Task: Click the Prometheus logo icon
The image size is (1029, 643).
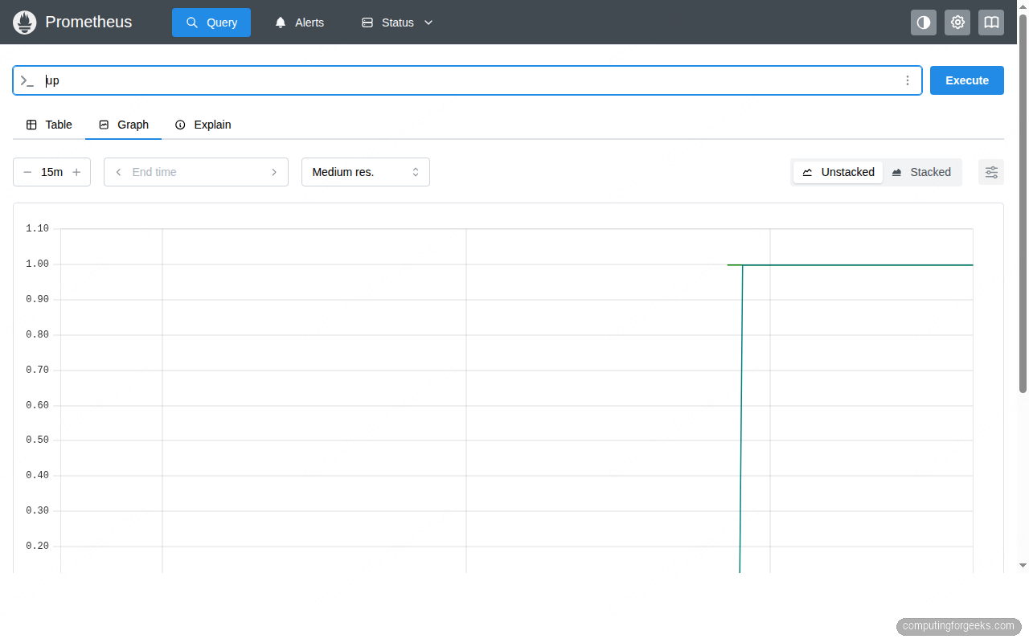Action: [24, 22]
